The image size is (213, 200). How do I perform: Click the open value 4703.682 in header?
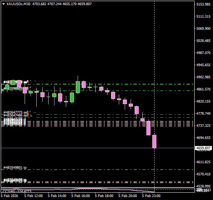(x=39, y=4)
